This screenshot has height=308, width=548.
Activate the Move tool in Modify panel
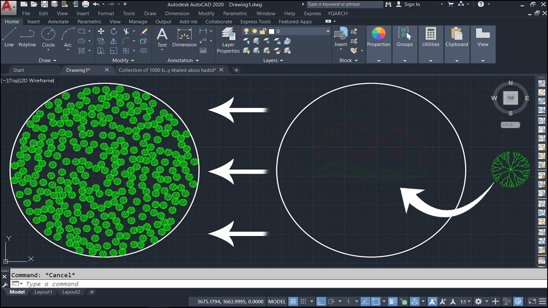101,31
